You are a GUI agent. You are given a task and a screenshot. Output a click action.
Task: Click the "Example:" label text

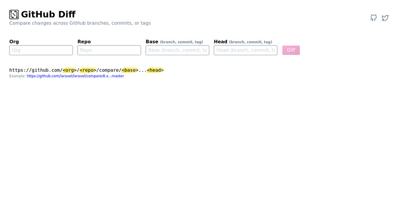pos(17,76)
